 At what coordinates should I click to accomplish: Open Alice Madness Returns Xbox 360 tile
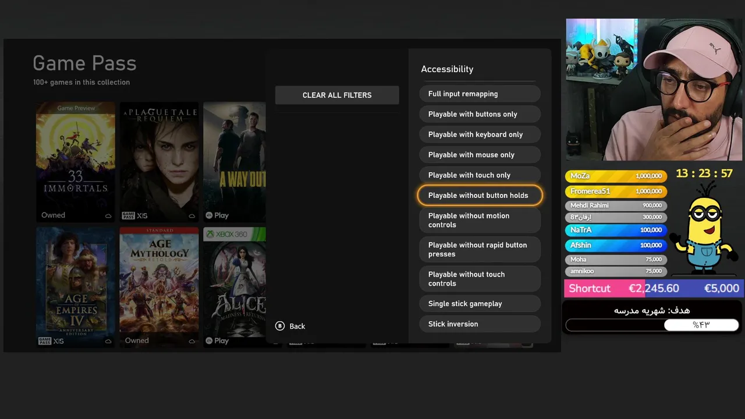pos(235,287)
